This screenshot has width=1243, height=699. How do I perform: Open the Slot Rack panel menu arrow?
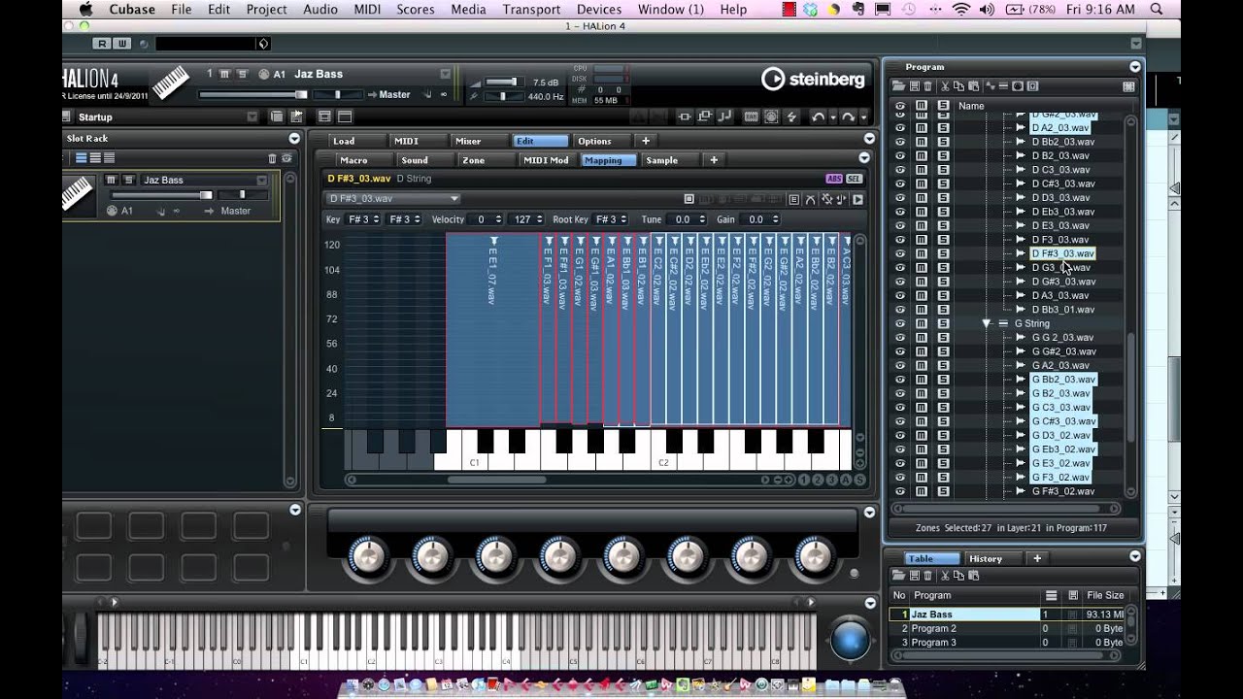(x=294, y=139)
